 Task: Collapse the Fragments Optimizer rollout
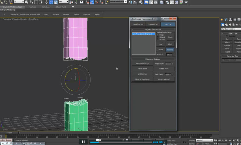click(x=153, y=59)
